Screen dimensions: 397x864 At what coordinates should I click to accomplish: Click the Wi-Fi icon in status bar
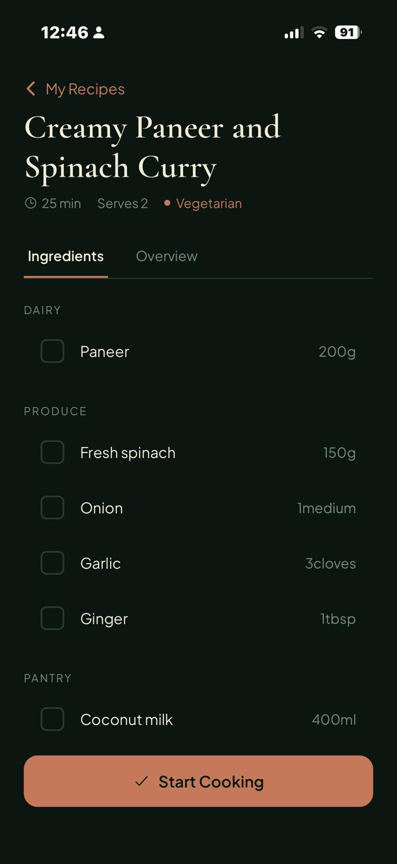pos(319,32)
